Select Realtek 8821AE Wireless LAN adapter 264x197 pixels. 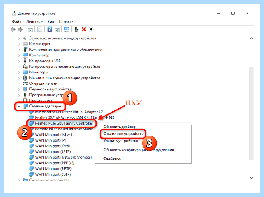pyautogui.click(x=75, y=117)
